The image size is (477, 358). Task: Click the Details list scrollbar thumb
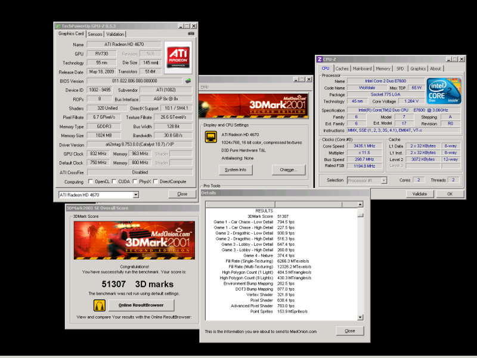click(x=360, y=215)
